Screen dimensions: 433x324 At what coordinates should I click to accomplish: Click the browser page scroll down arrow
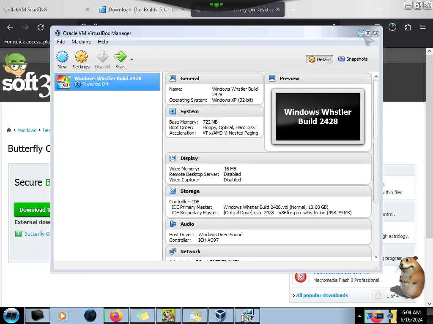[429, 304]
